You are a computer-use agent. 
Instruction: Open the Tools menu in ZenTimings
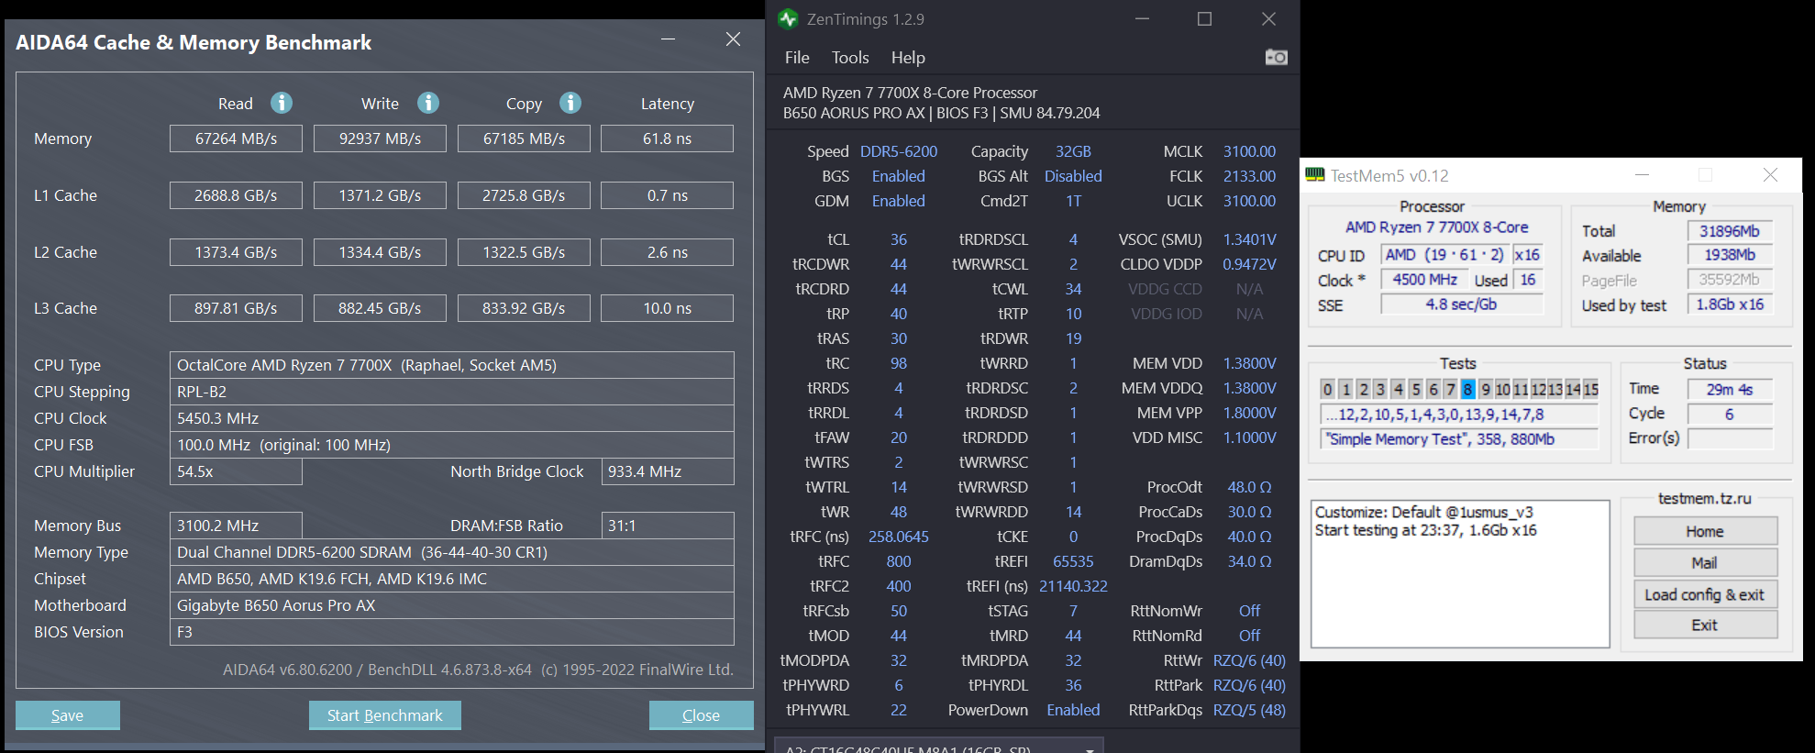(x=850, y=57)
